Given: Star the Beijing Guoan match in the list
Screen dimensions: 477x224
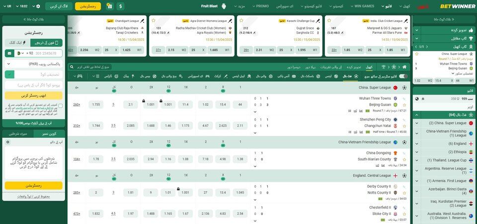Looking at the screenshot, I should coord(404,105).
